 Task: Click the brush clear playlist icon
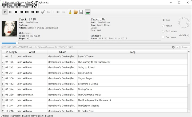pyautogui.click(x=70, y=12)
